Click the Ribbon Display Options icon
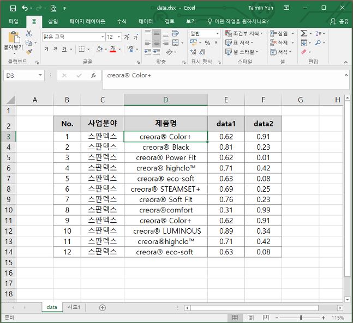This screenshot has width=353, height=323. (x=286, y=8)
